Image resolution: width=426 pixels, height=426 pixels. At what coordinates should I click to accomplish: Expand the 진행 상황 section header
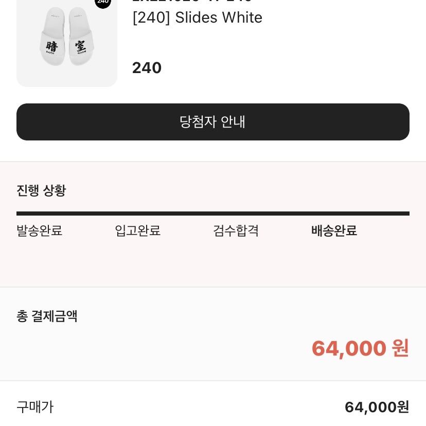click(x=41, y=190)
